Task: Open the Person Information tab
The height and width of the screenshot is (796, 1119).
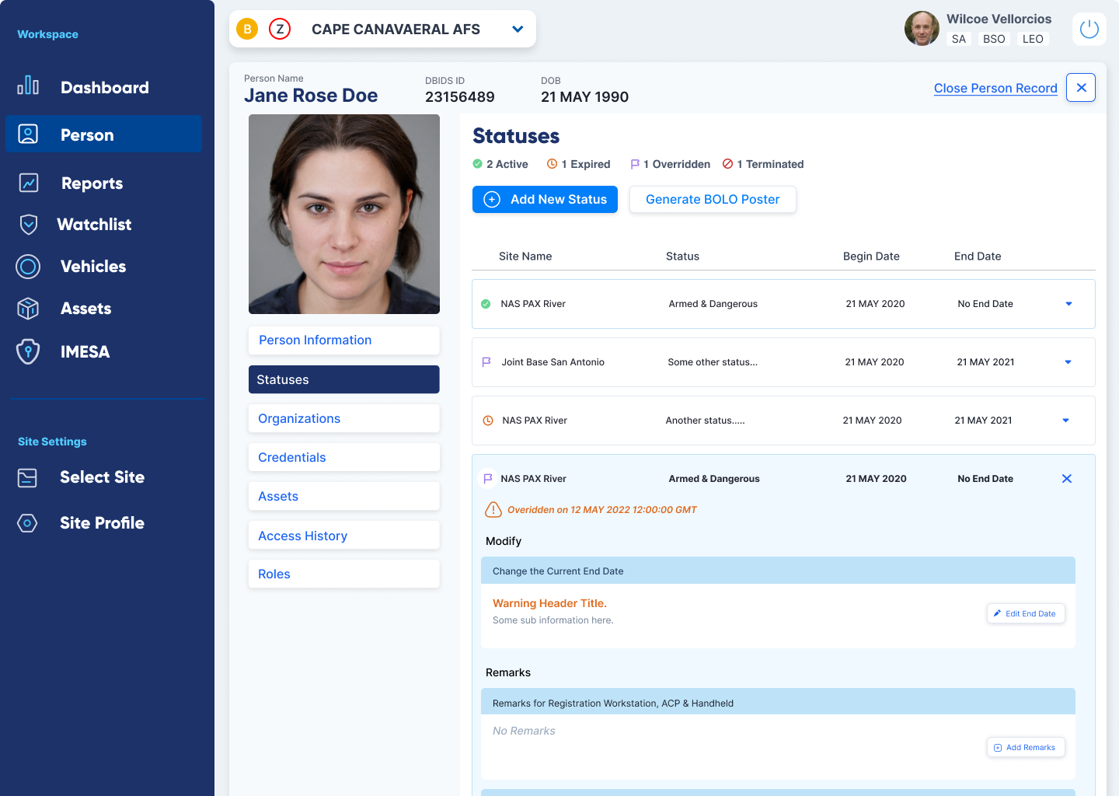Action: coord(344,340)
